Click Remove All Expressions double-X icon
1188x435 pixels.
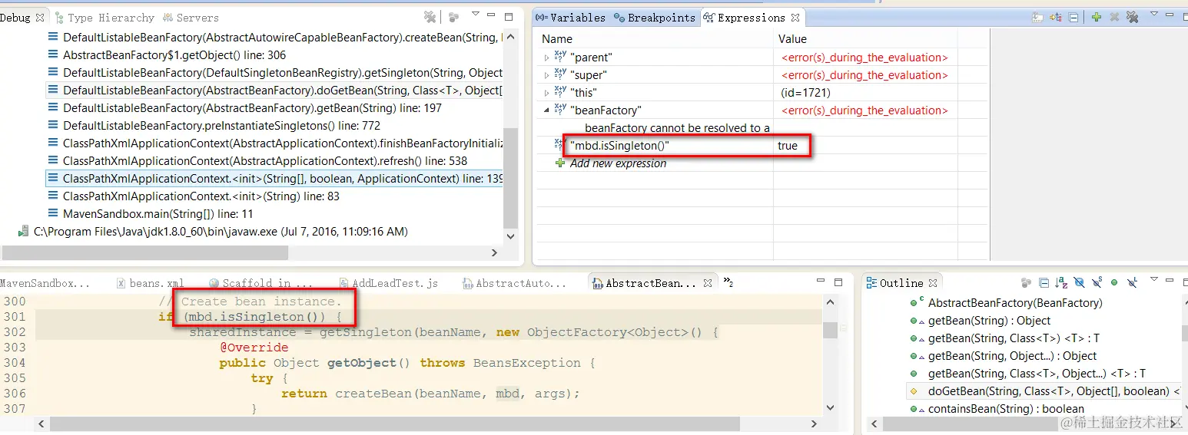(x=1132, y=17)
